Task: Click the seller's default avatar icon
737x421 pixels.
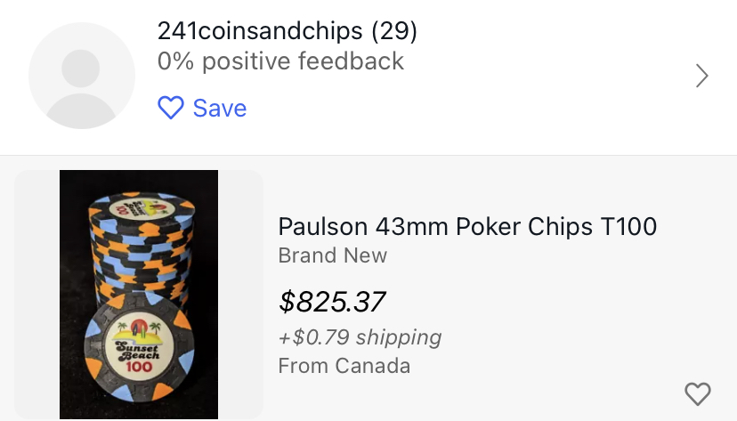Action: coord(82,76)
